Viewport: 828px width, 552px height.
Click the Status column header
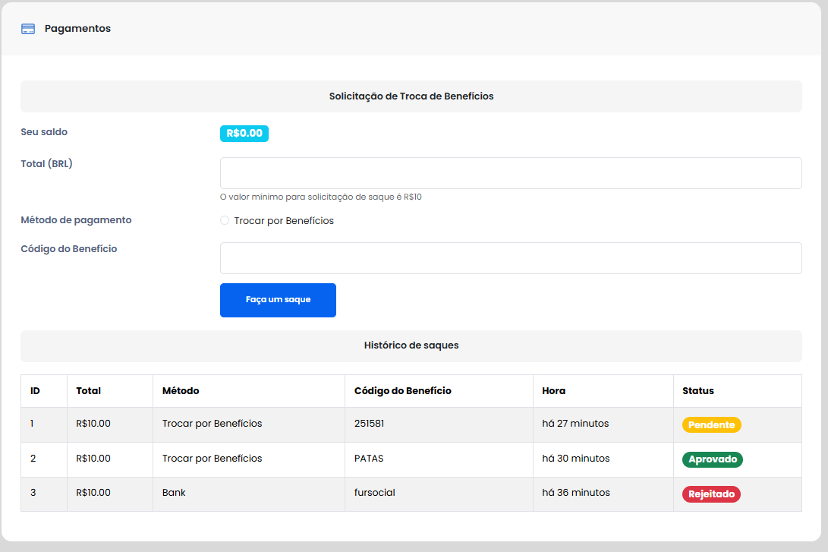tap(697, 391)
